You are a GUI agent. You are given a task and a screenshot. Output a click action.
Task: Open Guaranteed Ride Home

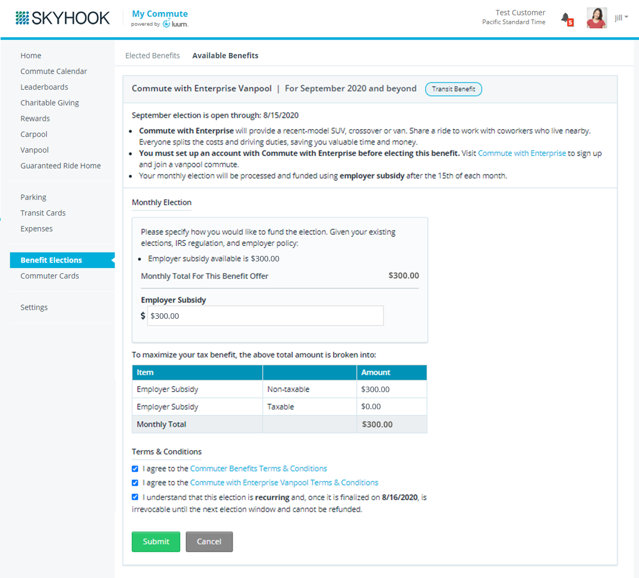[x=61, y=166]
